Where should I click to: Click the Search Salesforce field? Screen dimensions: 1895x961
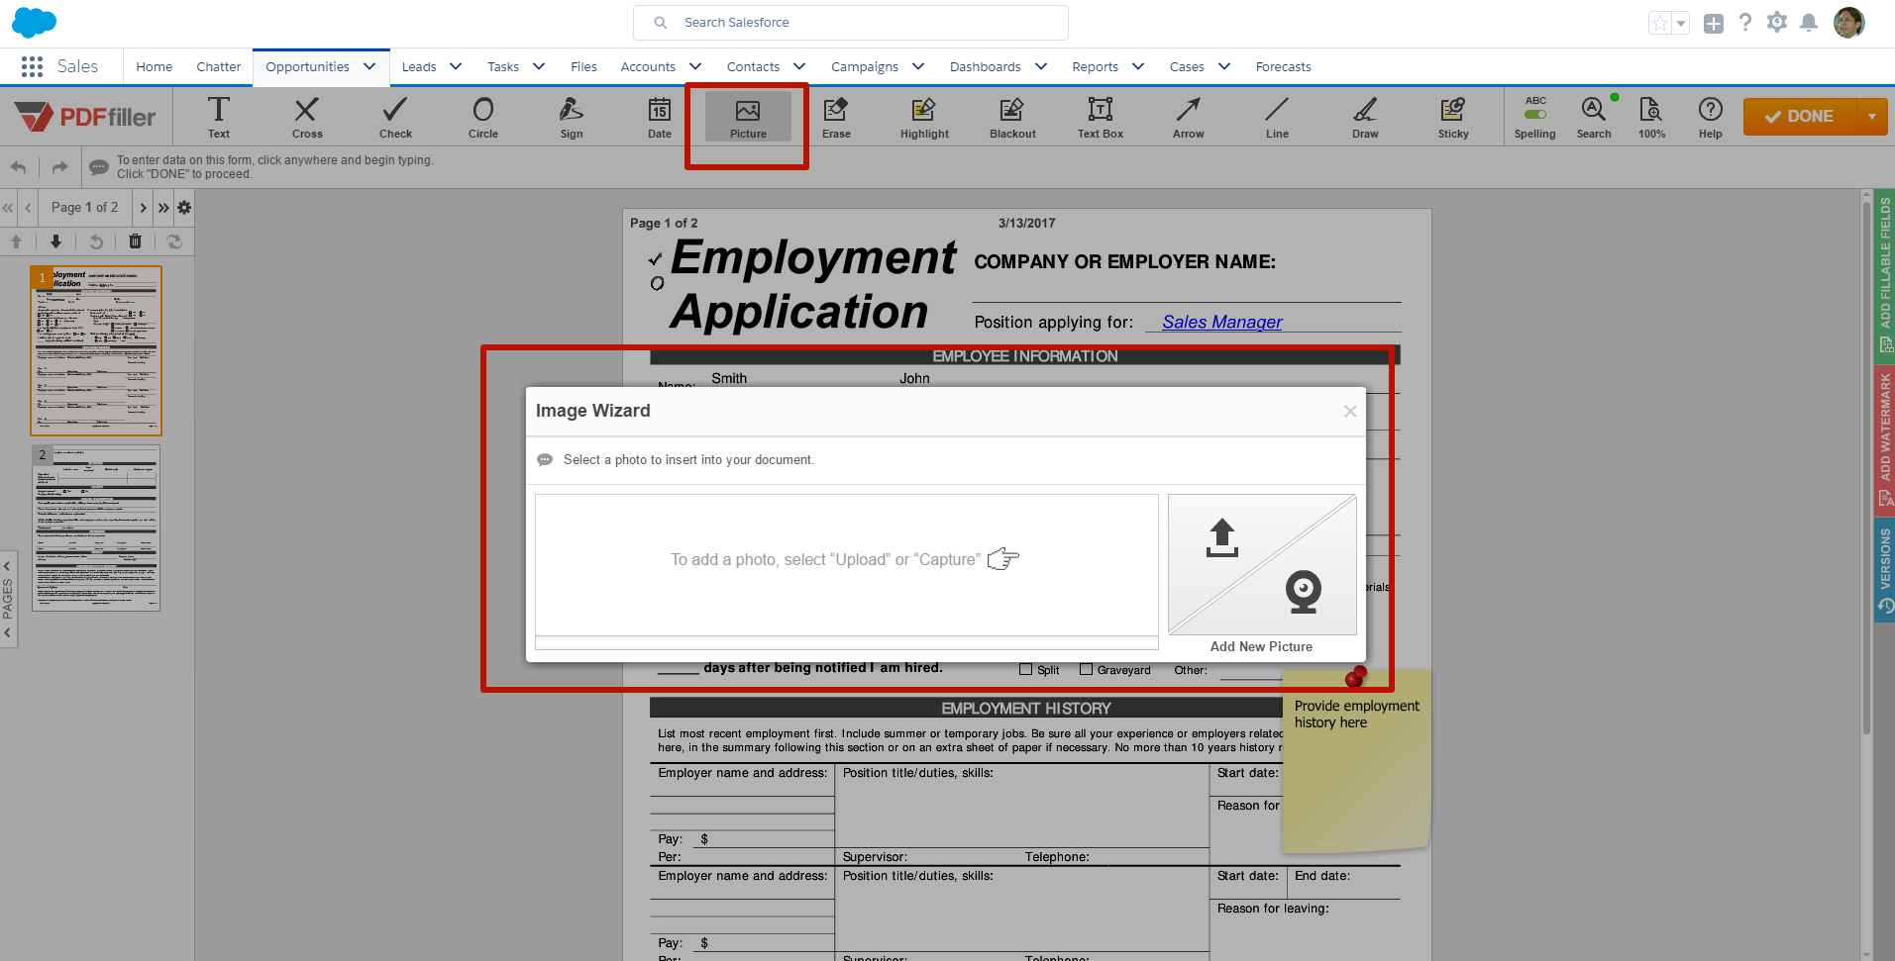pyautogui.click(x=851, y=23)
